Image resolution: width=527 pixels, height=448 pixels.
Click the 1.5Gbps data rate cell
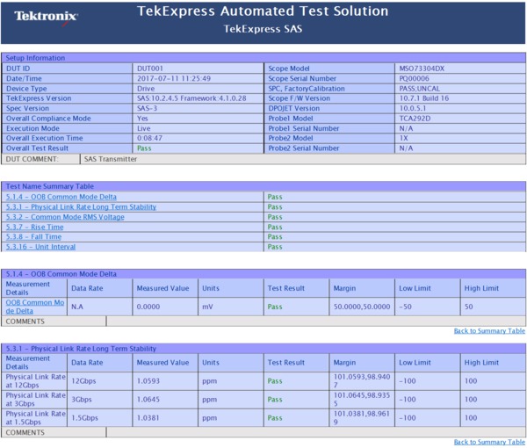click(99, 418)
